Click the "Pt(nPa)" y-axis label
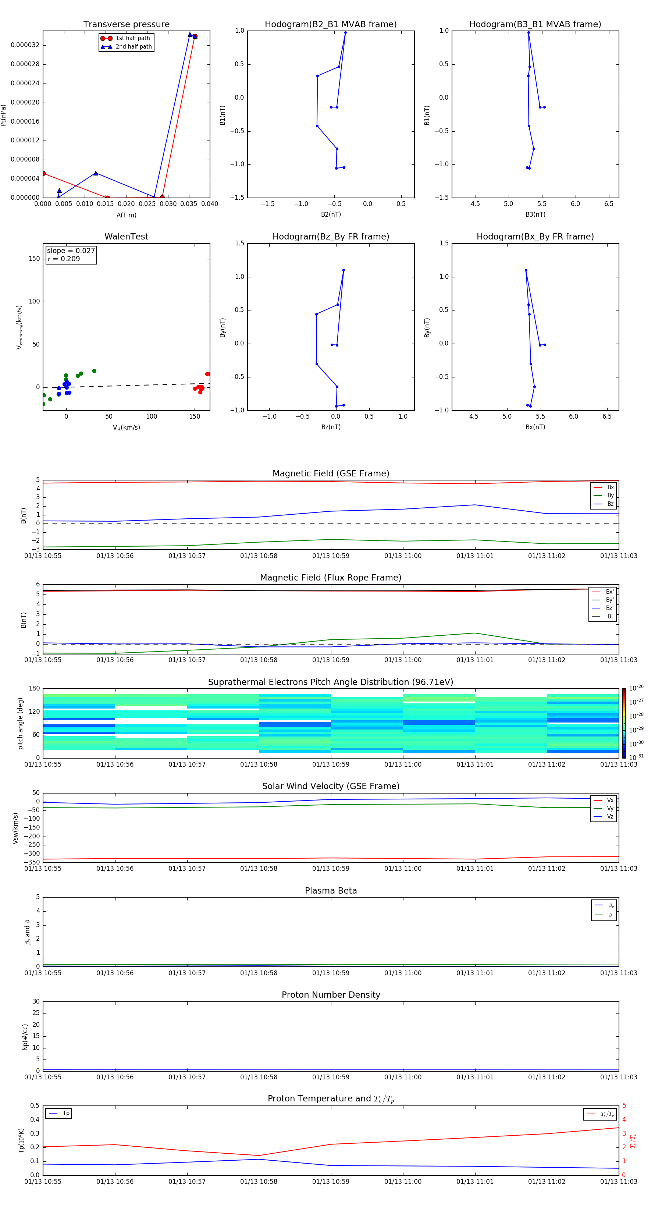The image size is (662, 1214). coord(4,114)
